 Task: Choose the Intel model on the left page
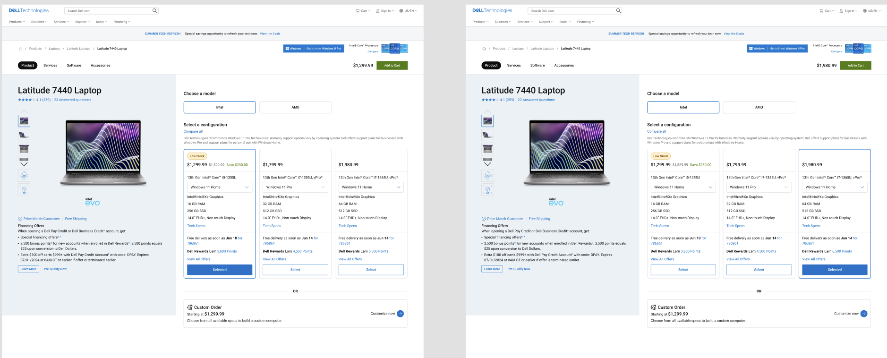pos(220,107)
